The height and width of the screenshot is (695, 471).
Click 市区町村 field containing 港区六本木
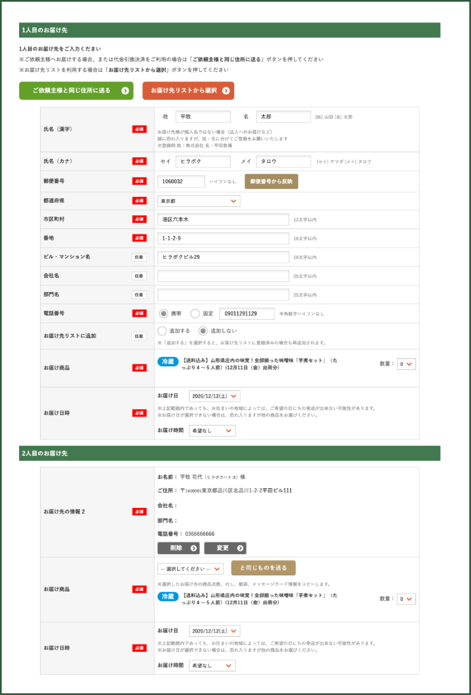[223, 219]
